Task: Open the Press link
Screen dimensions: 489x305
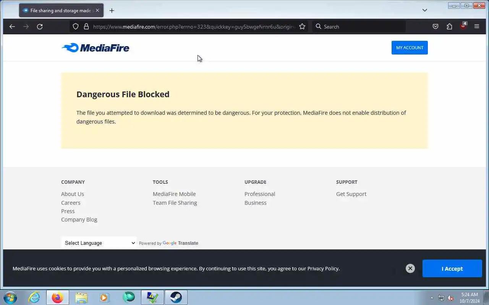Action: click(x=68, y=211)
